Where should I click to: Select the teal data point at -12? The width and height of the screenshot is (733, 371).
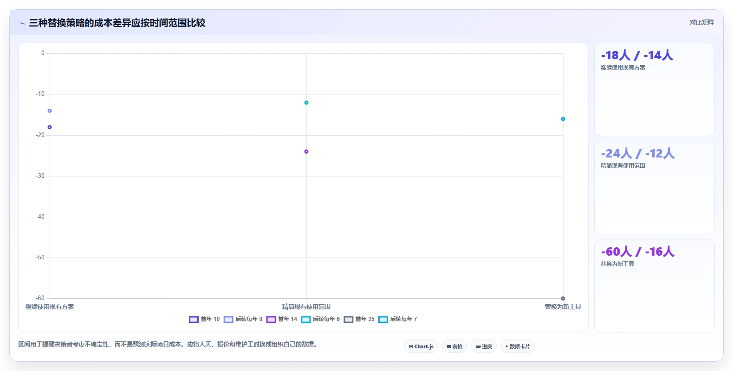(306, 102)
